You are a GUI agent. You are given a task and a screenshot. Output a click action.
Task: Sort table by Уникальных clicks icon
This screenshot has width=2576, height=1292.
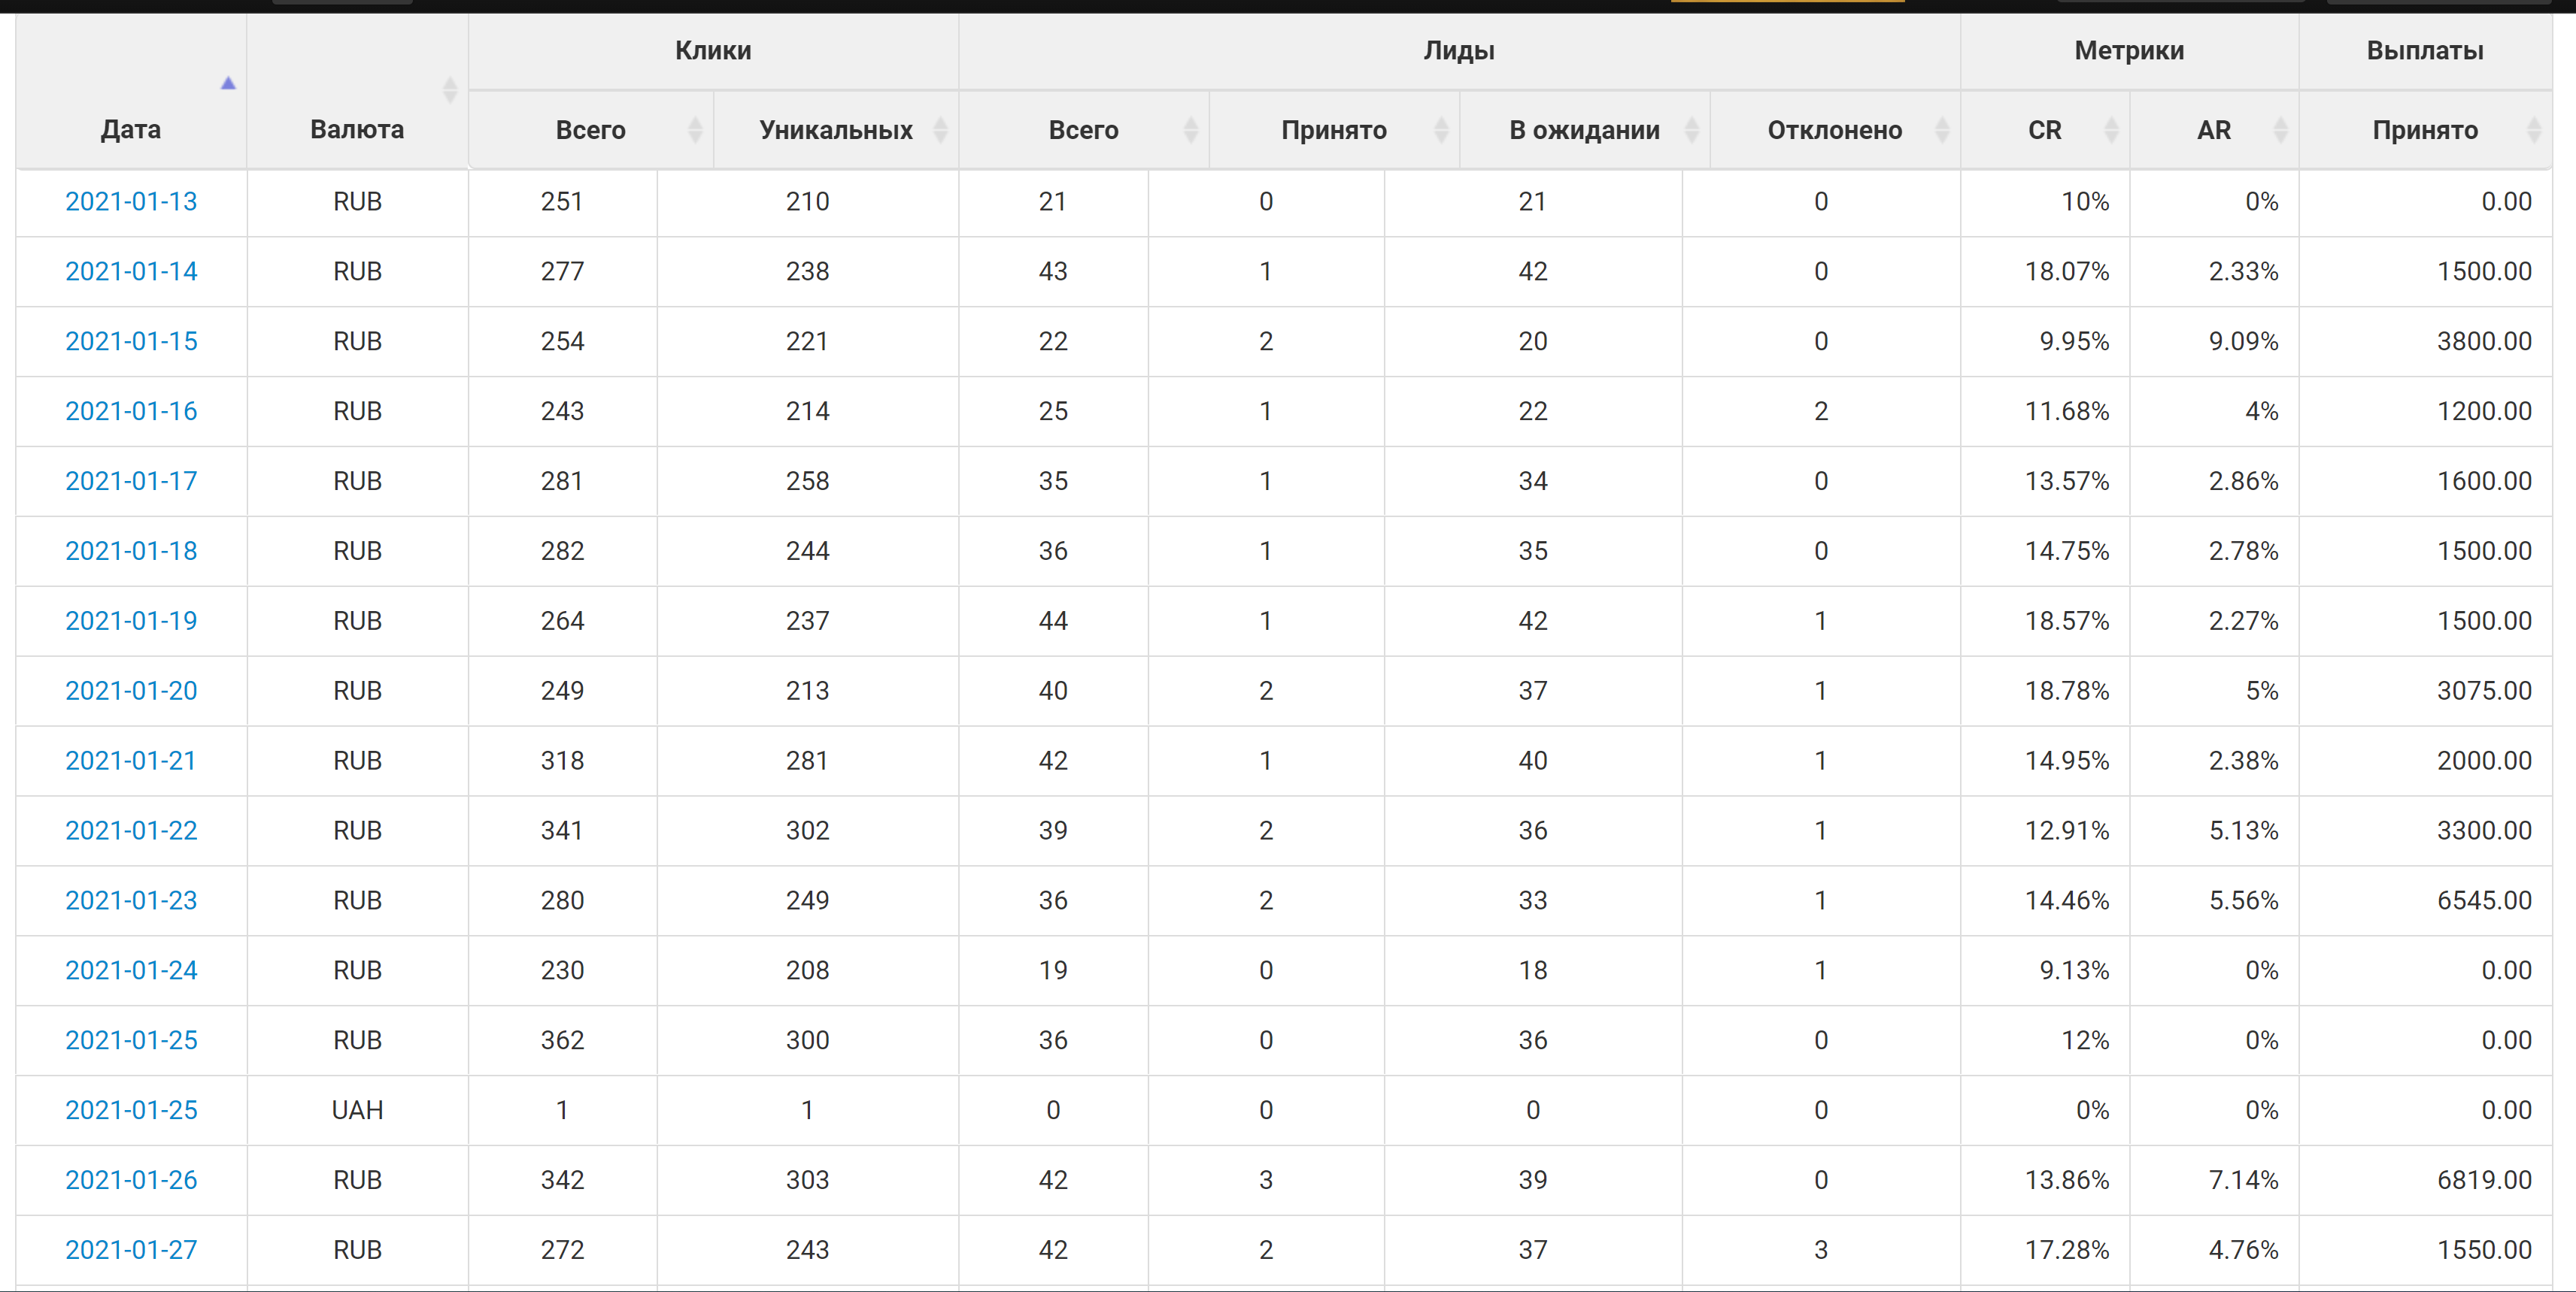(940, 130)
